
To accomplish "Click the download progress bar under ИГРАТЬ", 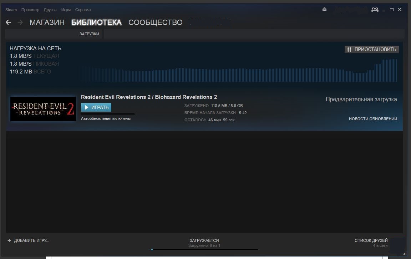I will (x=108, y=114).
